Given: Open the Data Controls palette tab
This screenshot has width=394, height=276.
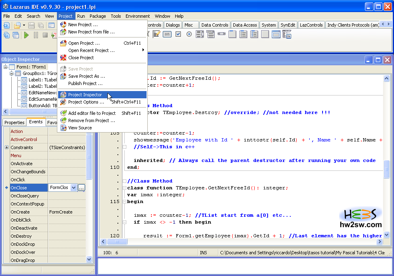Looking at the screenshot, I should tap(215, 25).
